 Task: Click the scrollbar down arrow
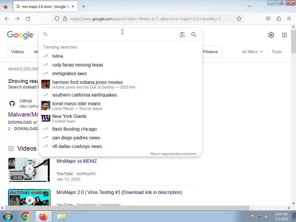293,203
